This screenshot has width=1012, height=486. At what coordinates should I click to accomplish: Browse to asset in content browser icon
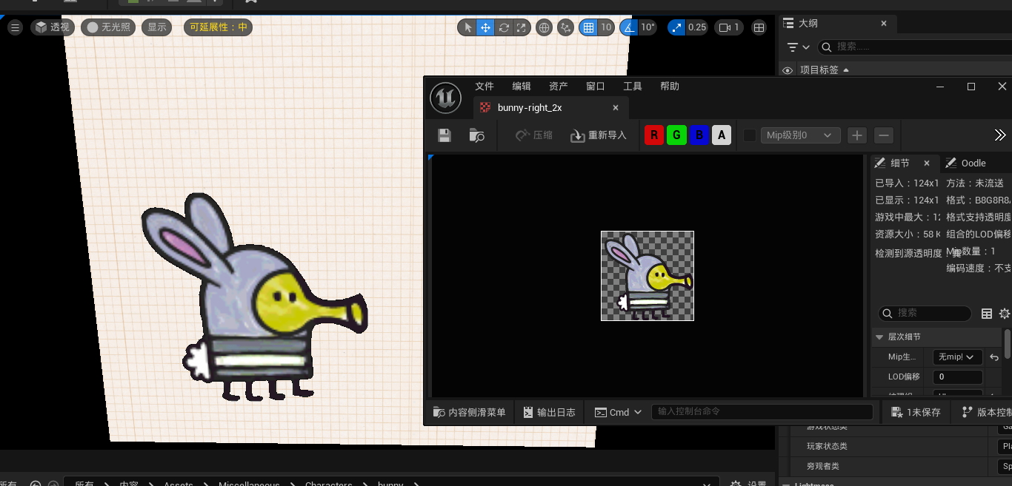[x=477, y=135]
